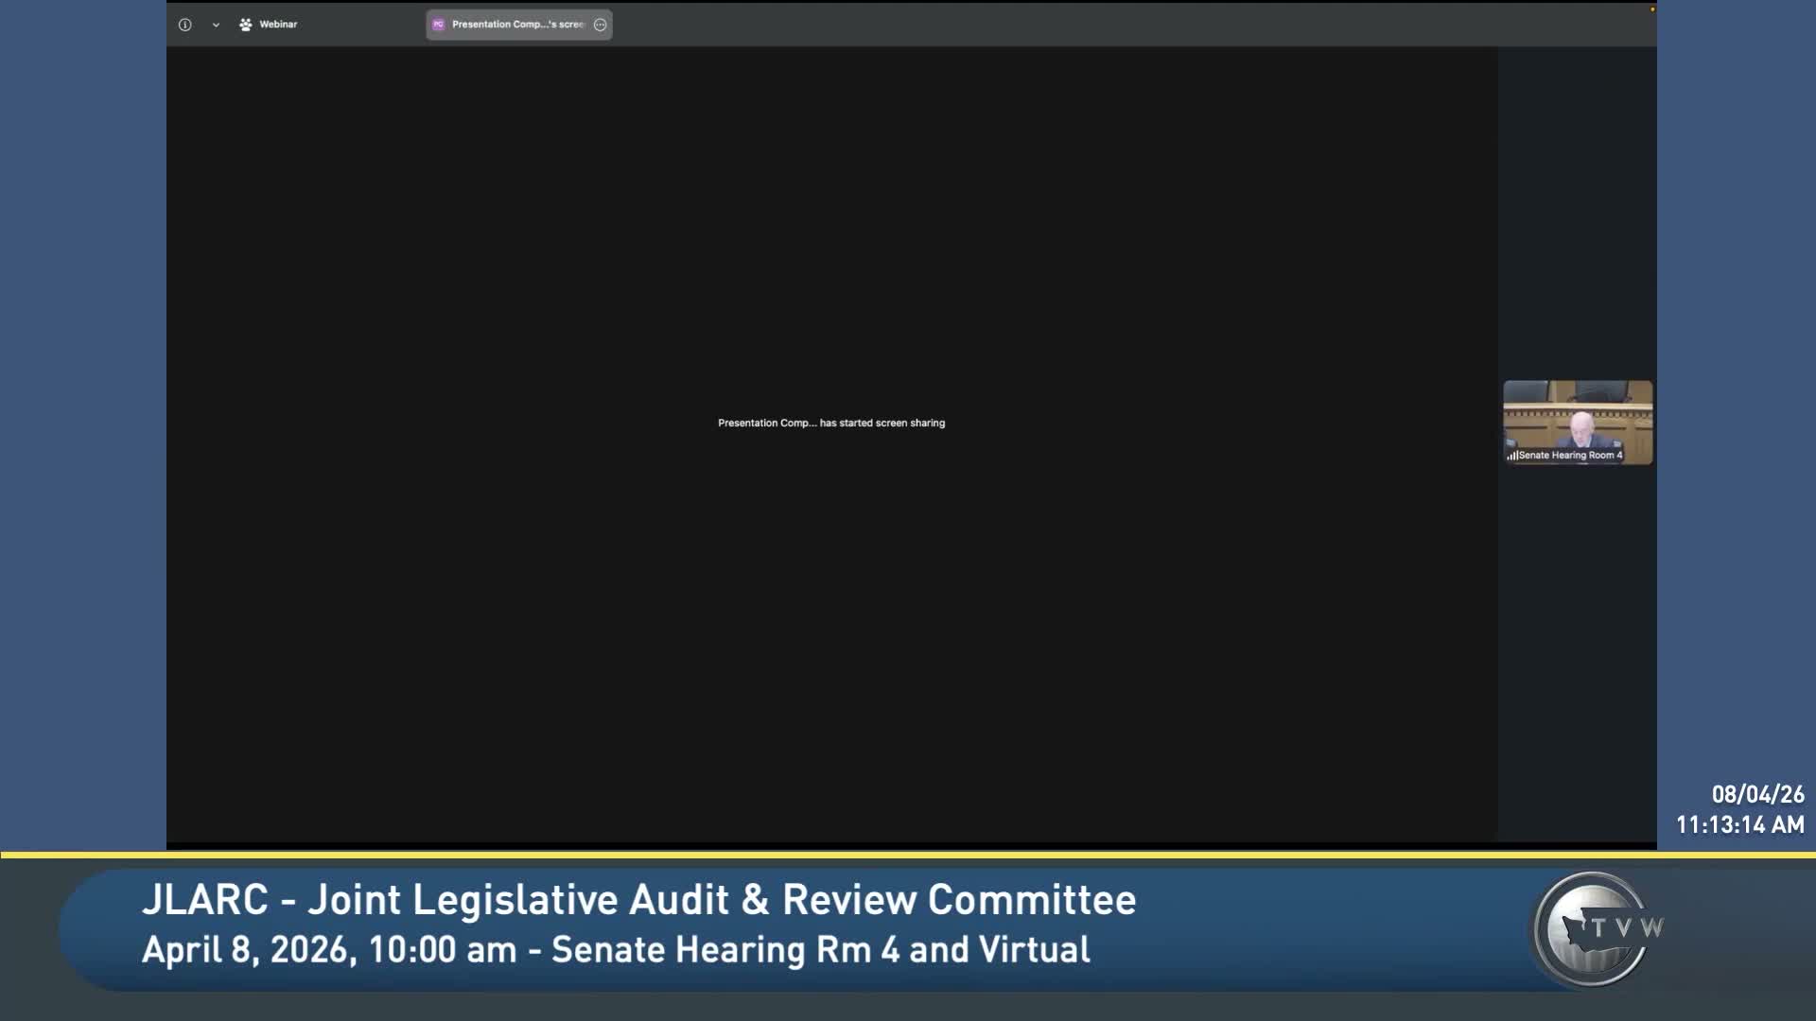Click the purple PC avatar icon
The height and width of the screenshot is (1021, 1816).
click(438, 25)
